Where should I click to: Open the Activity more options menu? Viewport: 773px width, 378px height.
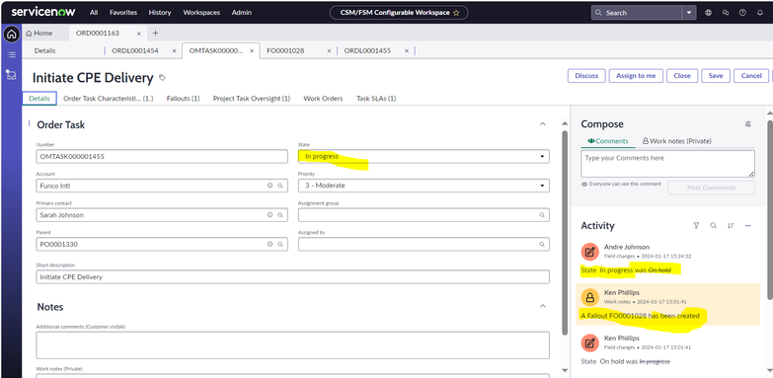pos(748,225)
